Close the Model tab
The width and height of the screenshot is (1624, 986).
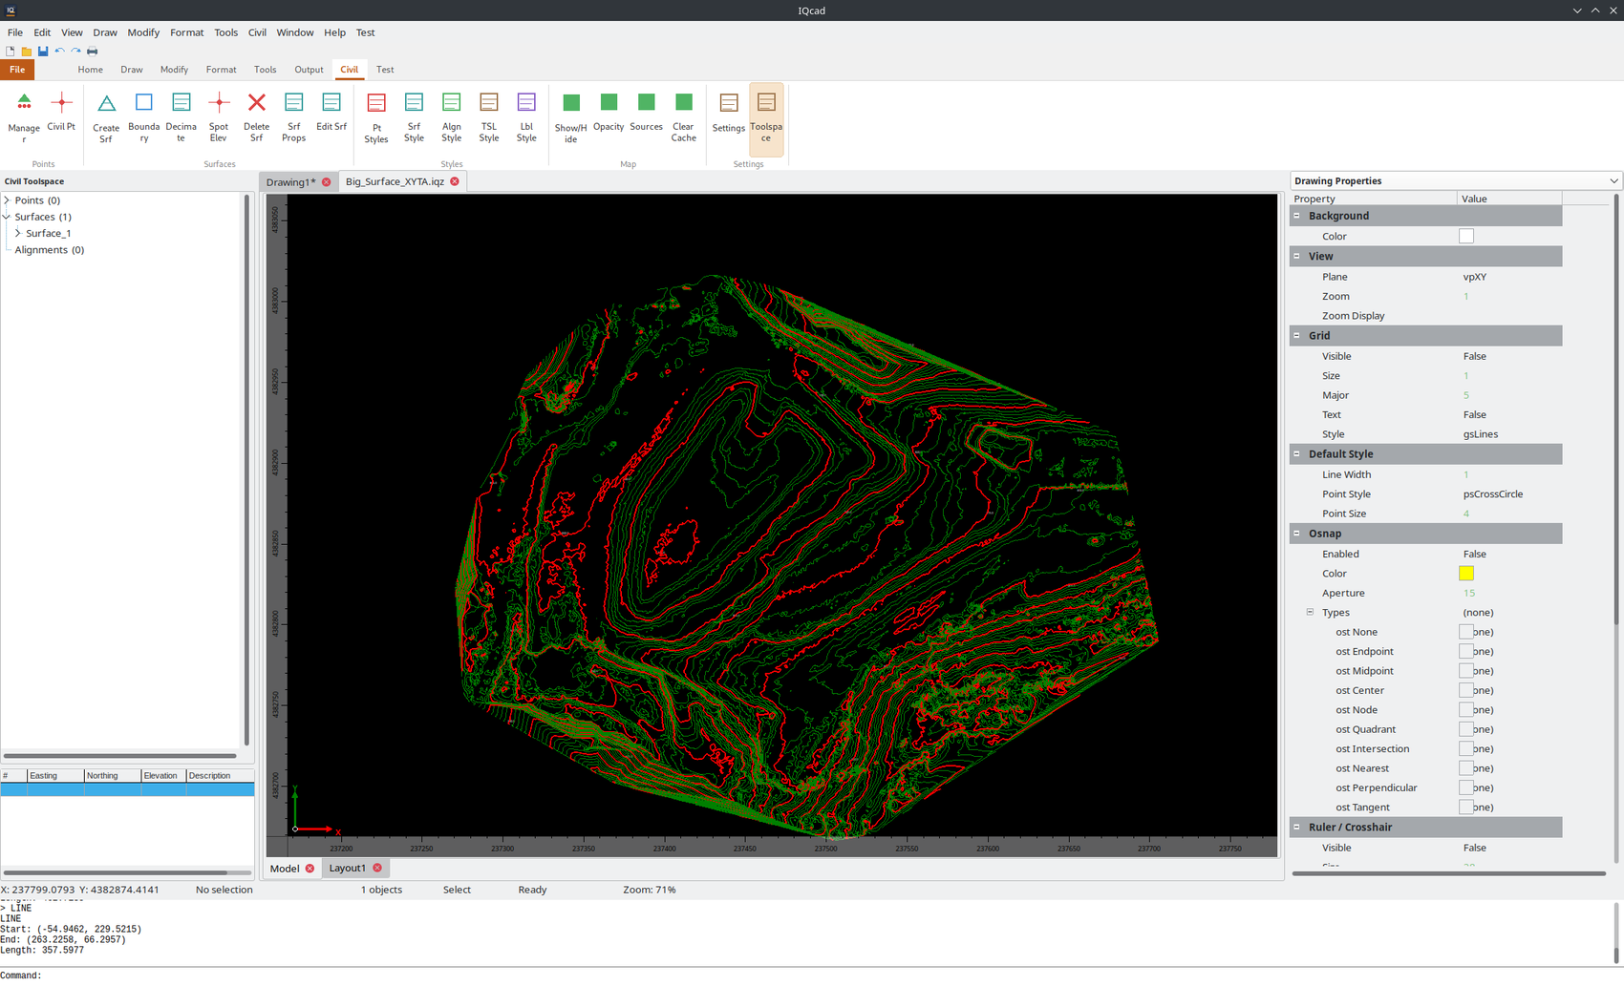click(x=310, y=869)
